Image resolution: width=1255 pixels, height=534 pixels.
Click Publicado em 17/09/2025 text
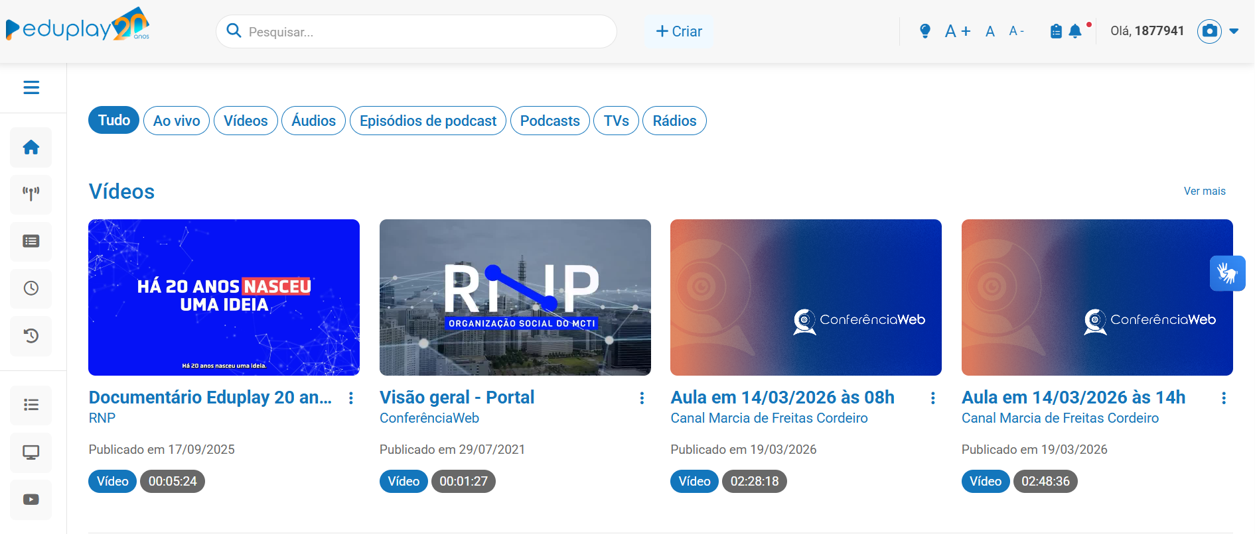point(162,449)
